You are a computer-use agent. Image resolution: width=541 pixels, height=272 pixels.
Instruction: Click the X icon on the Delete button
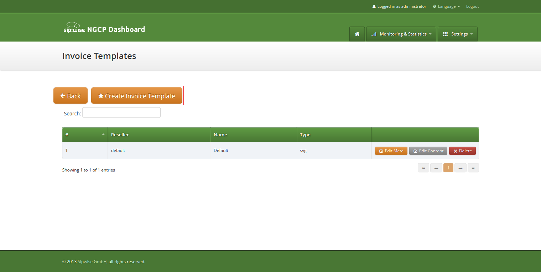455,151
